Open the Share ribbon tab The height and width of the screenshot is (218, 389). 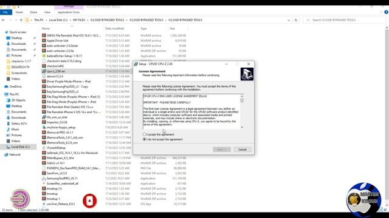pos(33,12)
